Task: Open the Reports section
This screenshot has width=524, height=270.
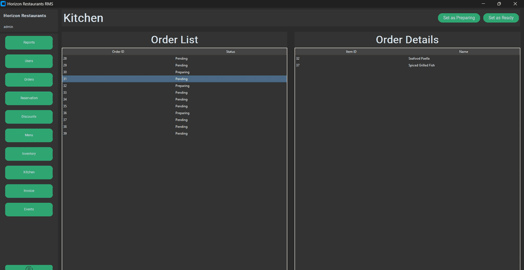Action: (29, 42)
